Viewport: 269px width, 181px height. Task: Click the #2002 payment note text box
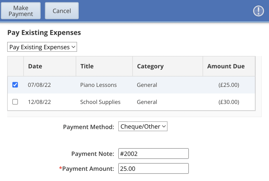pos(153,154)
